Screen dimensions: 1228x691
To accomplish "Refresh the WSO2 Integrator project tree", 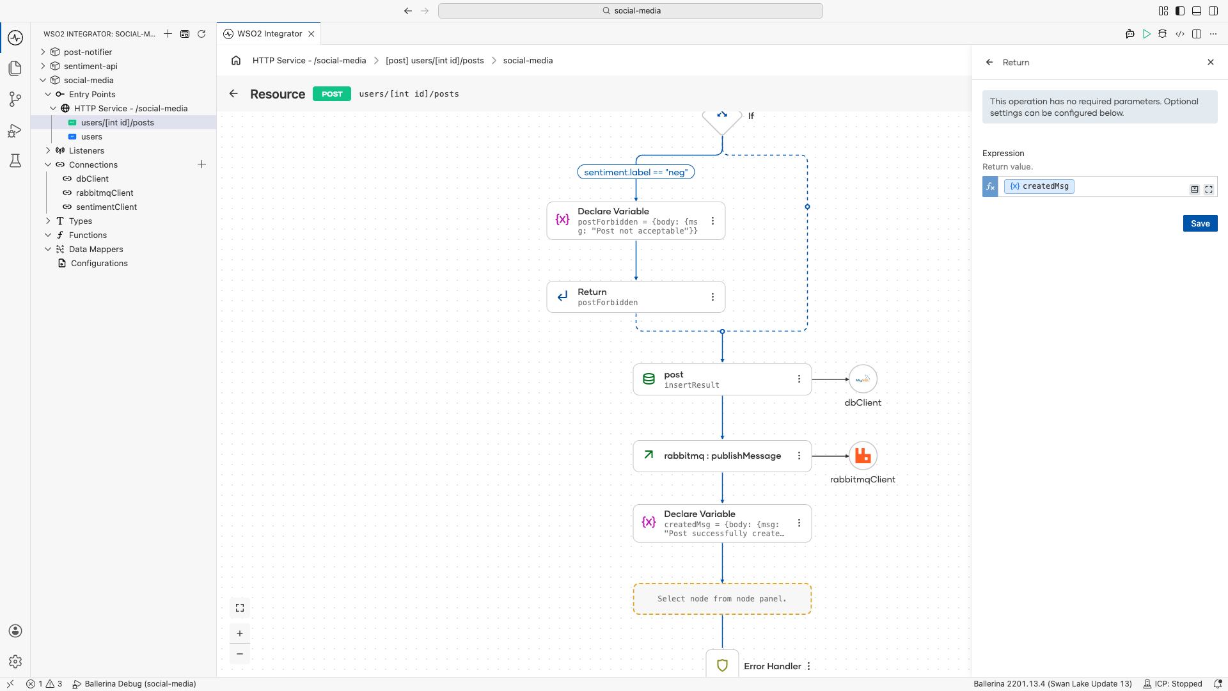I will [201, 34].
